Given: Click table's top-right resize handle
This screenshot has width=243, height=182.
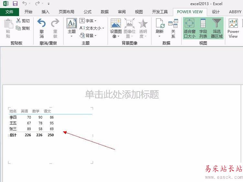Looking at the screenshot, I should click(x=92, y=108).
